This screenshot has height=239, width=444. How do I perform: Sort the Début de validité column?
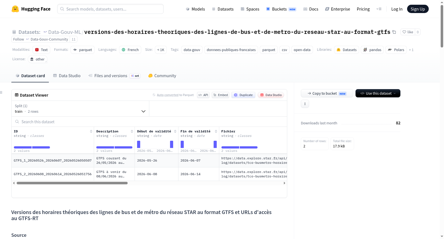coord(175,131)
